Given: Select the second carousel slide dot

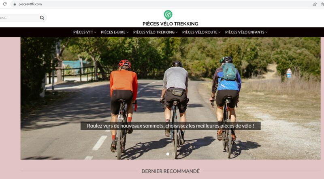Looking at the screenshot, I should click(x=173, y=154).
